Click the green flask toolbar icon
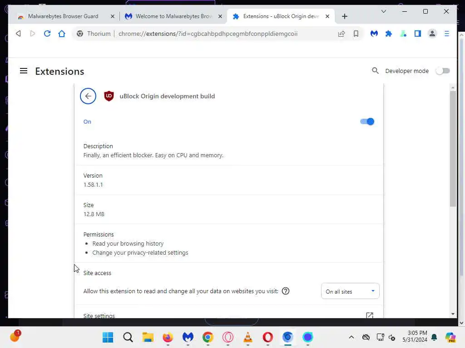The height and width of the screenshot is (348, 465). pyautogui.click(x=403, y=34)
